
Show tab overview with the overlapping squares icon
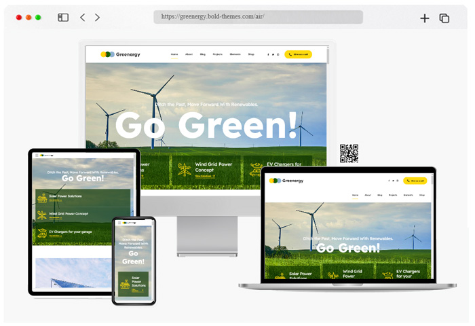coord(444,18)
